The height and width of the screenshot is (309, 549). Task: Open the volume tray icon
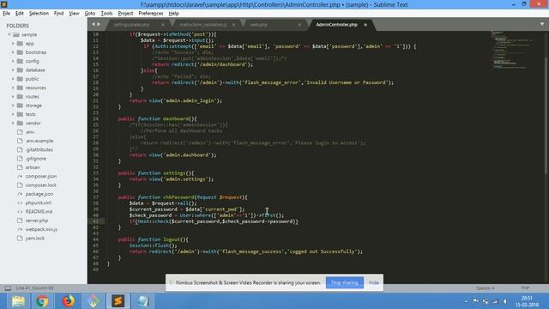tap(505, 301)
